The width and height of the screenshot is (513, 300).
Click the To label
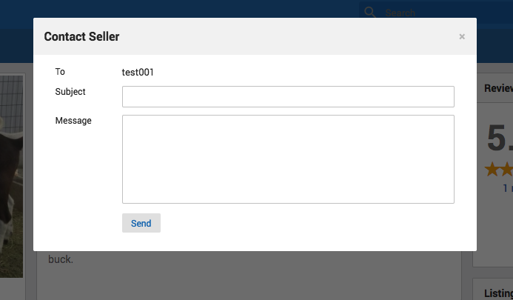[x=60, y=72]
